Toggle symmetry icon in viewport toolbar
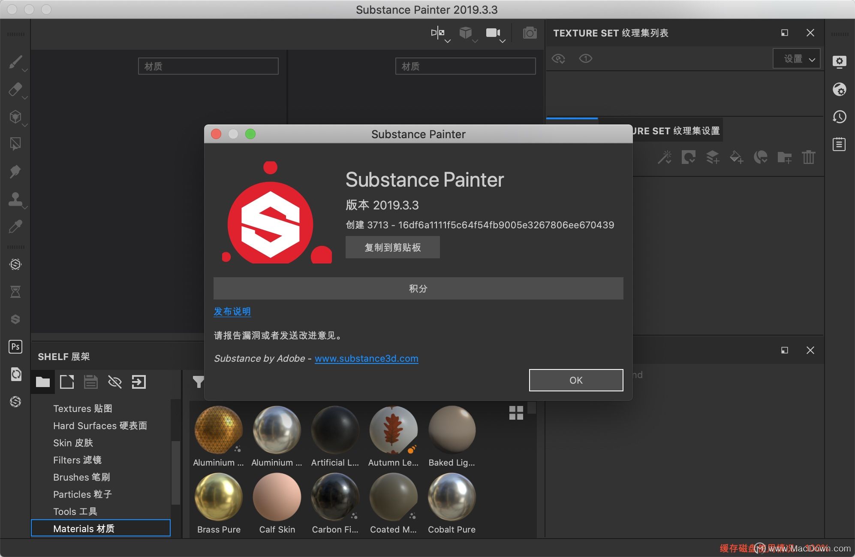Screen dimensions: 855x557 pos(437,33)
